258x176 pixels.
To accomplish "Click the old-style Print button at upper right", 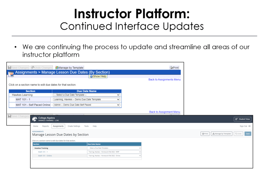I will coord(174,67).
